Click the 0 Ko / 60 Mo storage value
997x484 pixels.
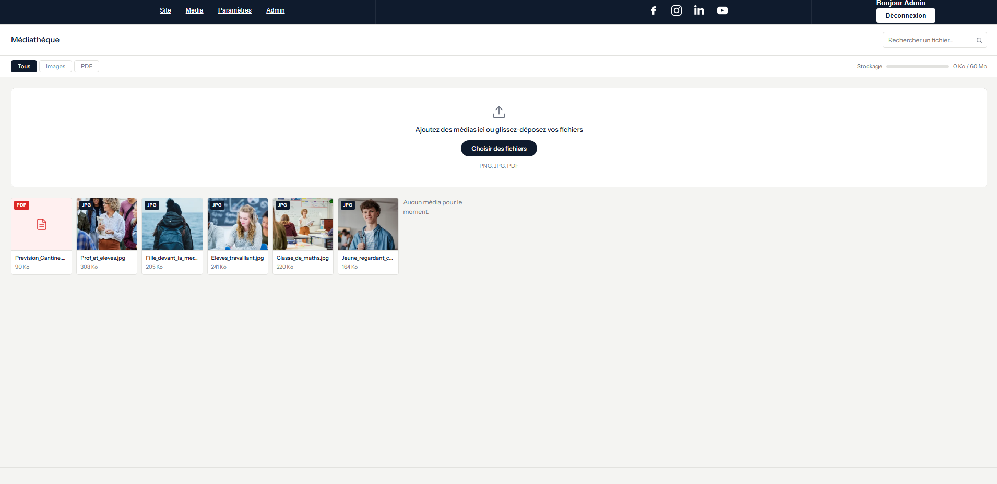pyautogui.click(x=970, y=66)
